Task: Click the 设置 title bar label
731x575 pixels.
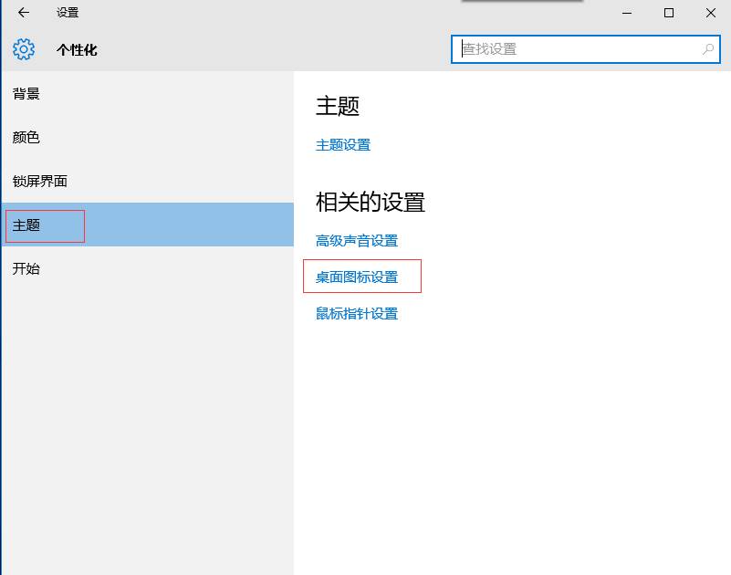Action: click(64, 13)
